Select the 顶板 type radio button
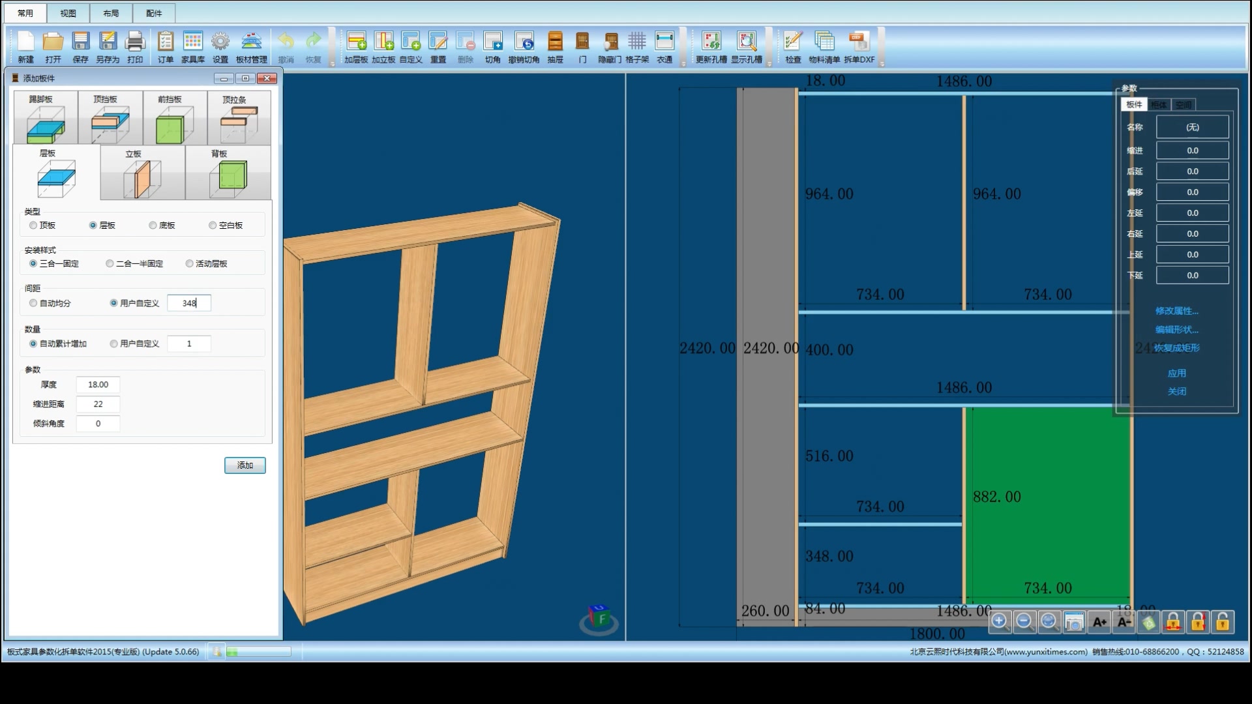1252x704 pixels. (33, 226)
